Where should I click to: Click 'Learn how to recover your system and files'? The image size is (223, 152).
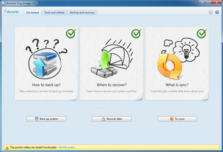111,91
